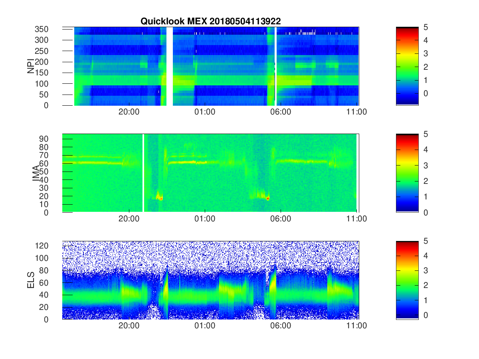Select the 4 label on IMA colorbar
This screenshot has width=479, height=359.
(x=426, y=150)
